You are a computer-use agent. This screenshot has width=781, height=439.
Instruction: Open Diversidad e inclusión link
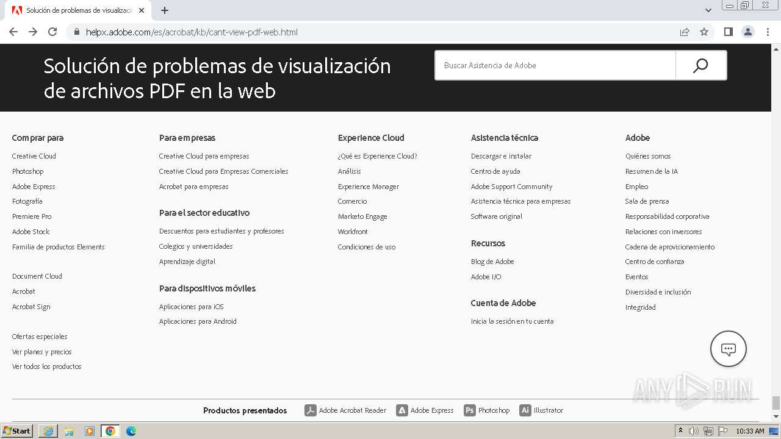click(658, 292)
